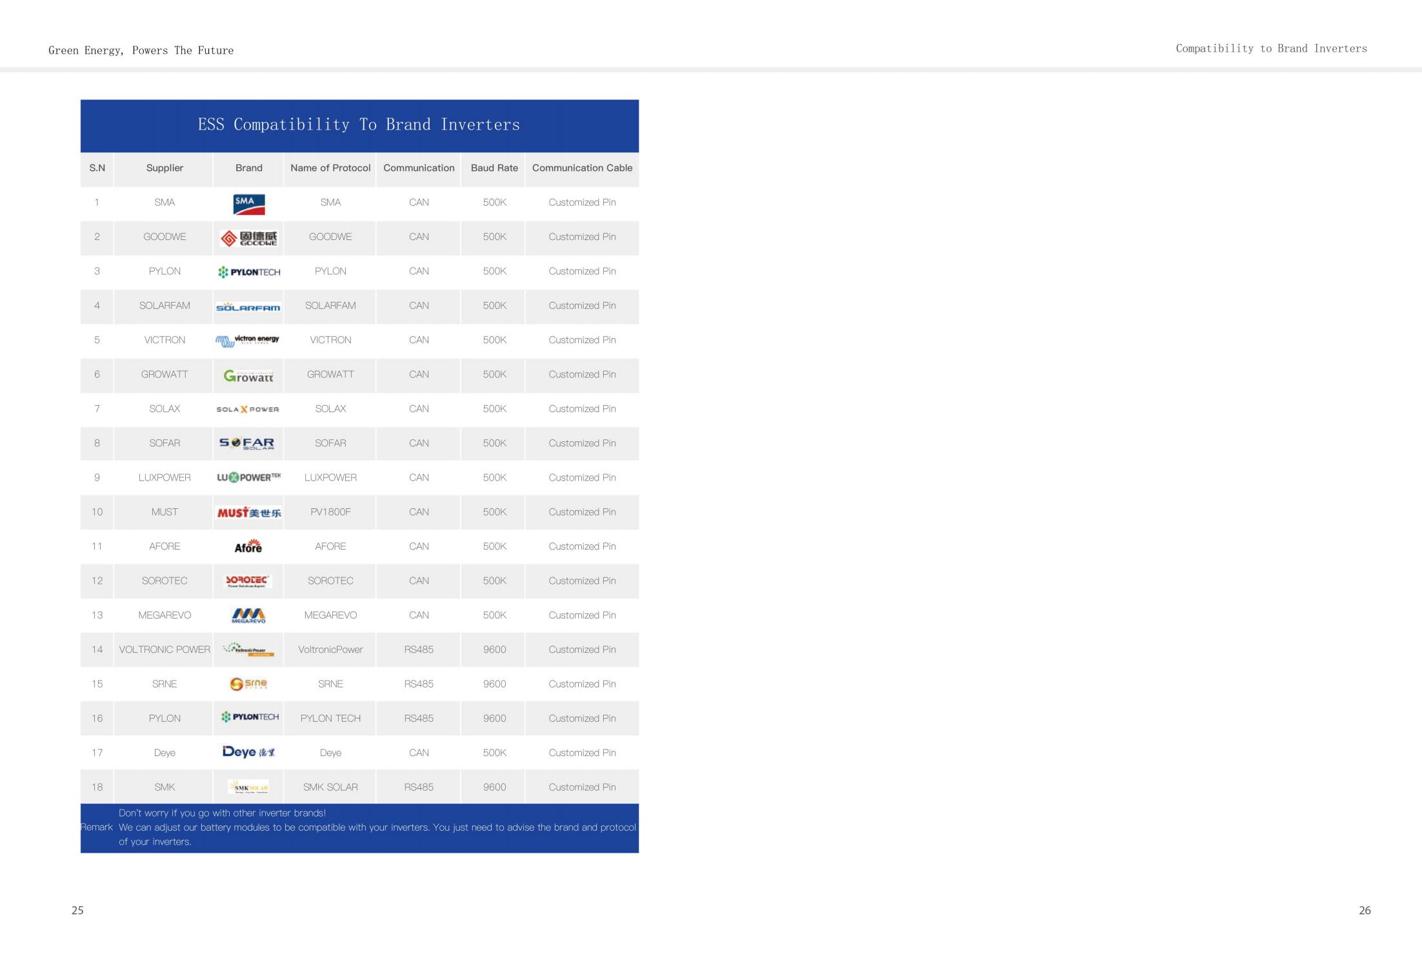
Task: Click the MUST brand logo
Action: [x=249, y=513]
